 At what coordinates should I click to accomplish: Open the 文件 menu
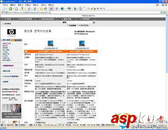(x=5, y=5)
